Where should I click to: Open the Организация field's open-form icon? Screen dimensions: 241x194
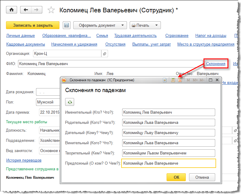pyautogui.click(x=104, y=54)
